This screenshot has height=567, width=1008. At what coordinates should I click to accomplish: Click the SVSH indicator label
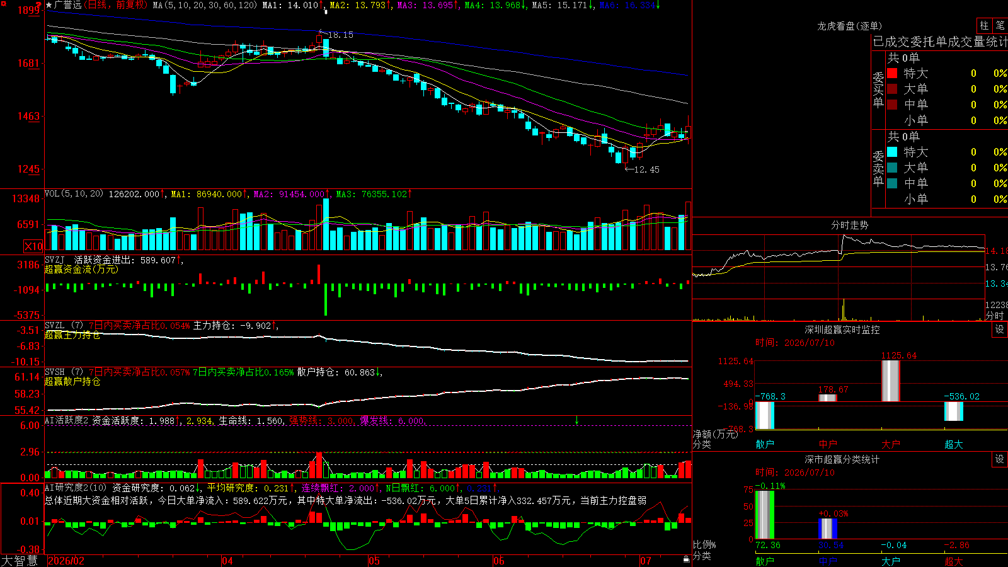click(x=55, y=372)
